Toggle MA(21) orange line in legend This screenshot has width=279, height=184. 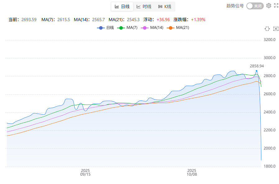[x=178, y=28]
